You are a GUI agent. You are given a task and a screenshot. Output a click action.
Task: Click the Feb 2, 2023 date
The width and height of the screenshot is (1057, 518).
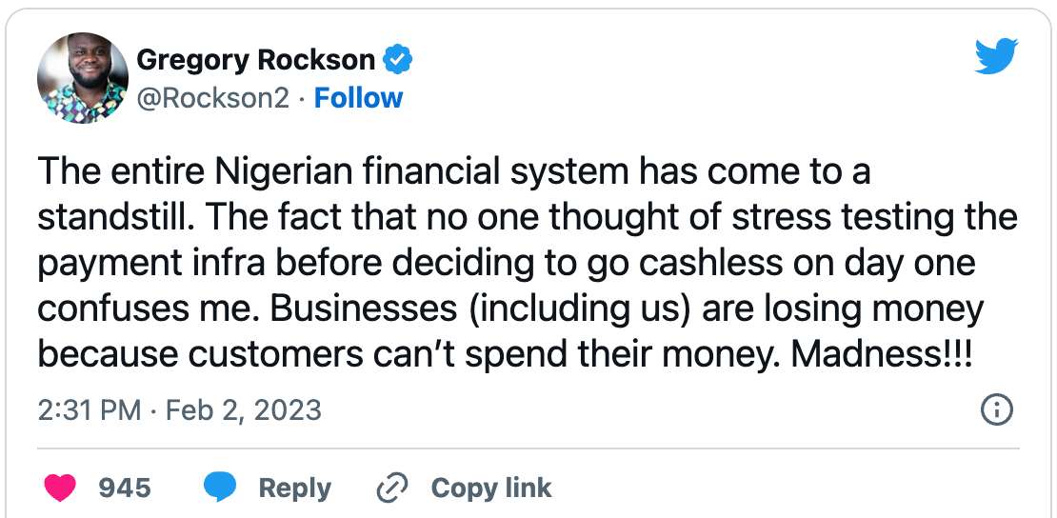[243, 410]
